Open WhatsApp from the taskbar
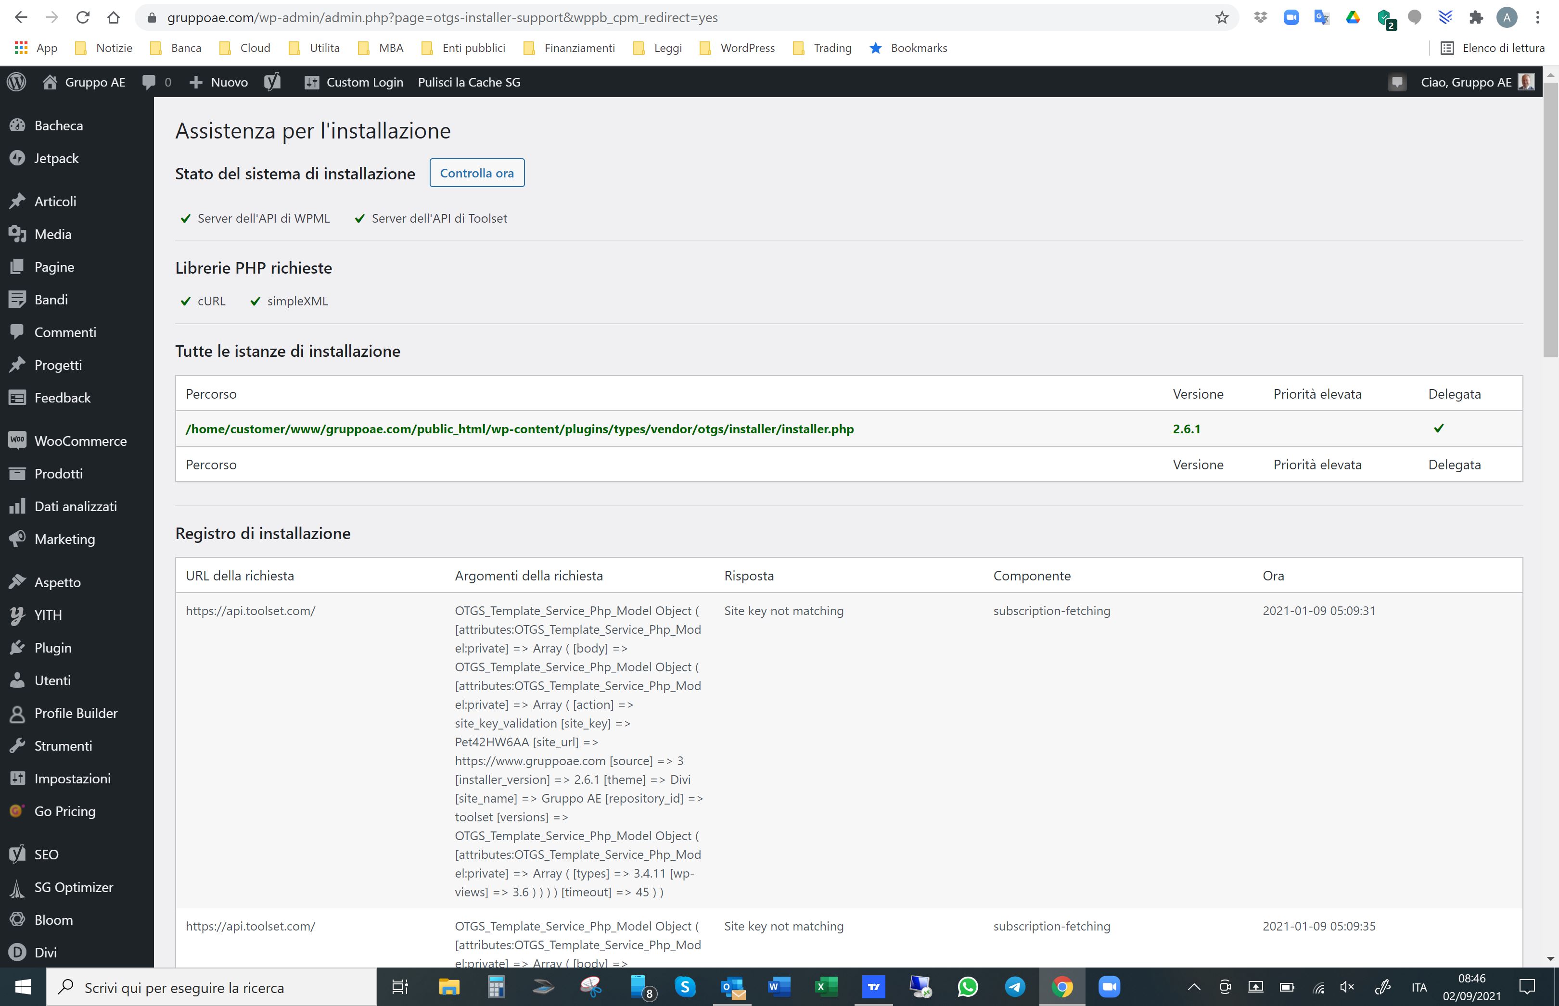 click(x=968, y=986)
